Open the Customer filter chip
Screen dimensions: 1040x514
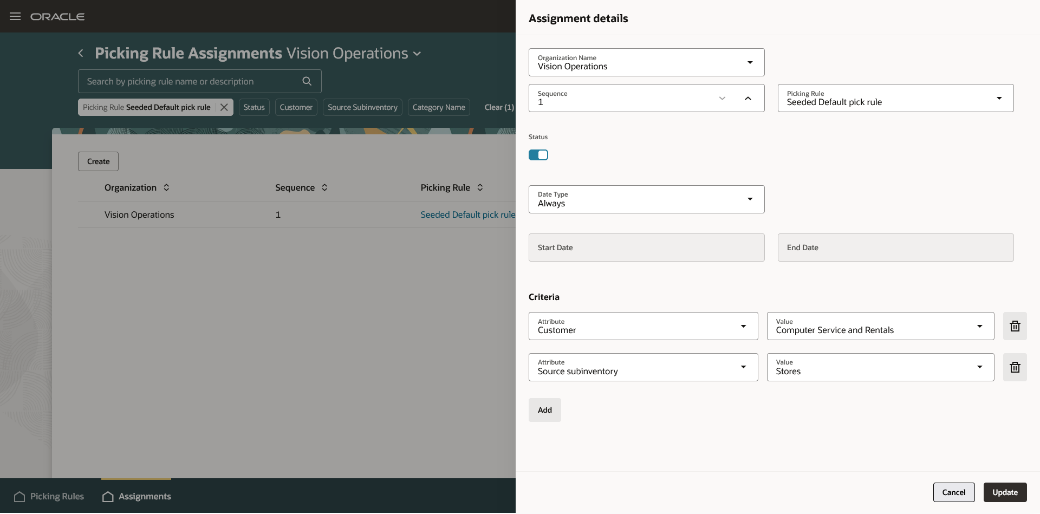(296, 107)
